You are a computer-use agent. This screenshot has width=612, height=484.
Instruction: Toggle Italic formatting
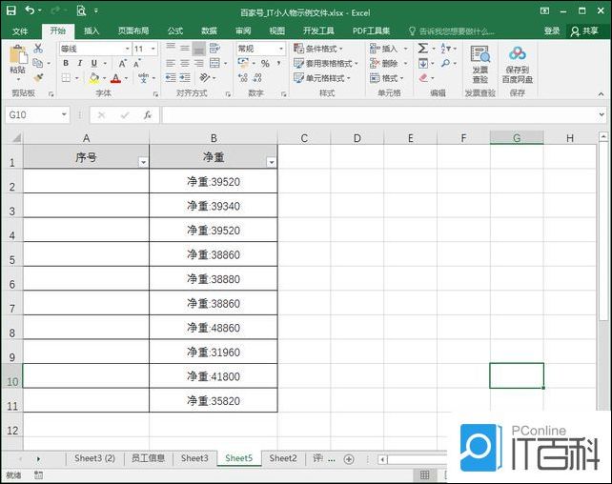[80, 64]
